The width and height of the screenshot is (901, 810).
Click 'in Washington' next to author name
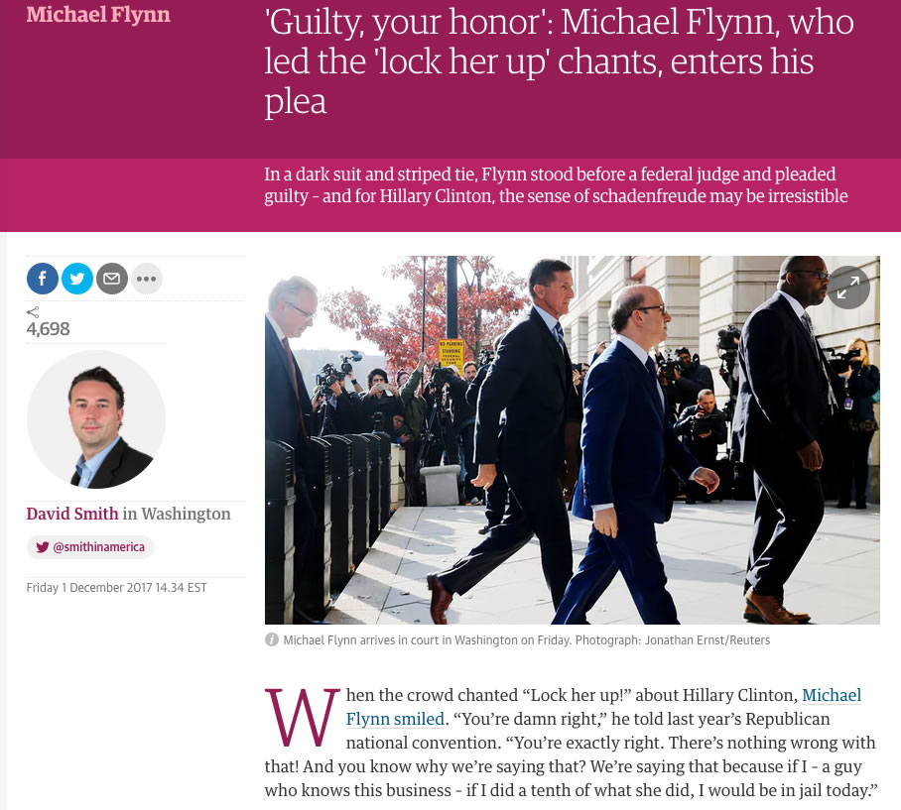[177, 514]
